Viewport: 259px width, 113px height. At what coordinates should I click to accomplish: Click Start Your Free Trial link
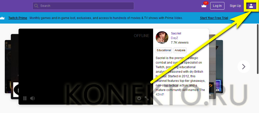coord(214,18)
